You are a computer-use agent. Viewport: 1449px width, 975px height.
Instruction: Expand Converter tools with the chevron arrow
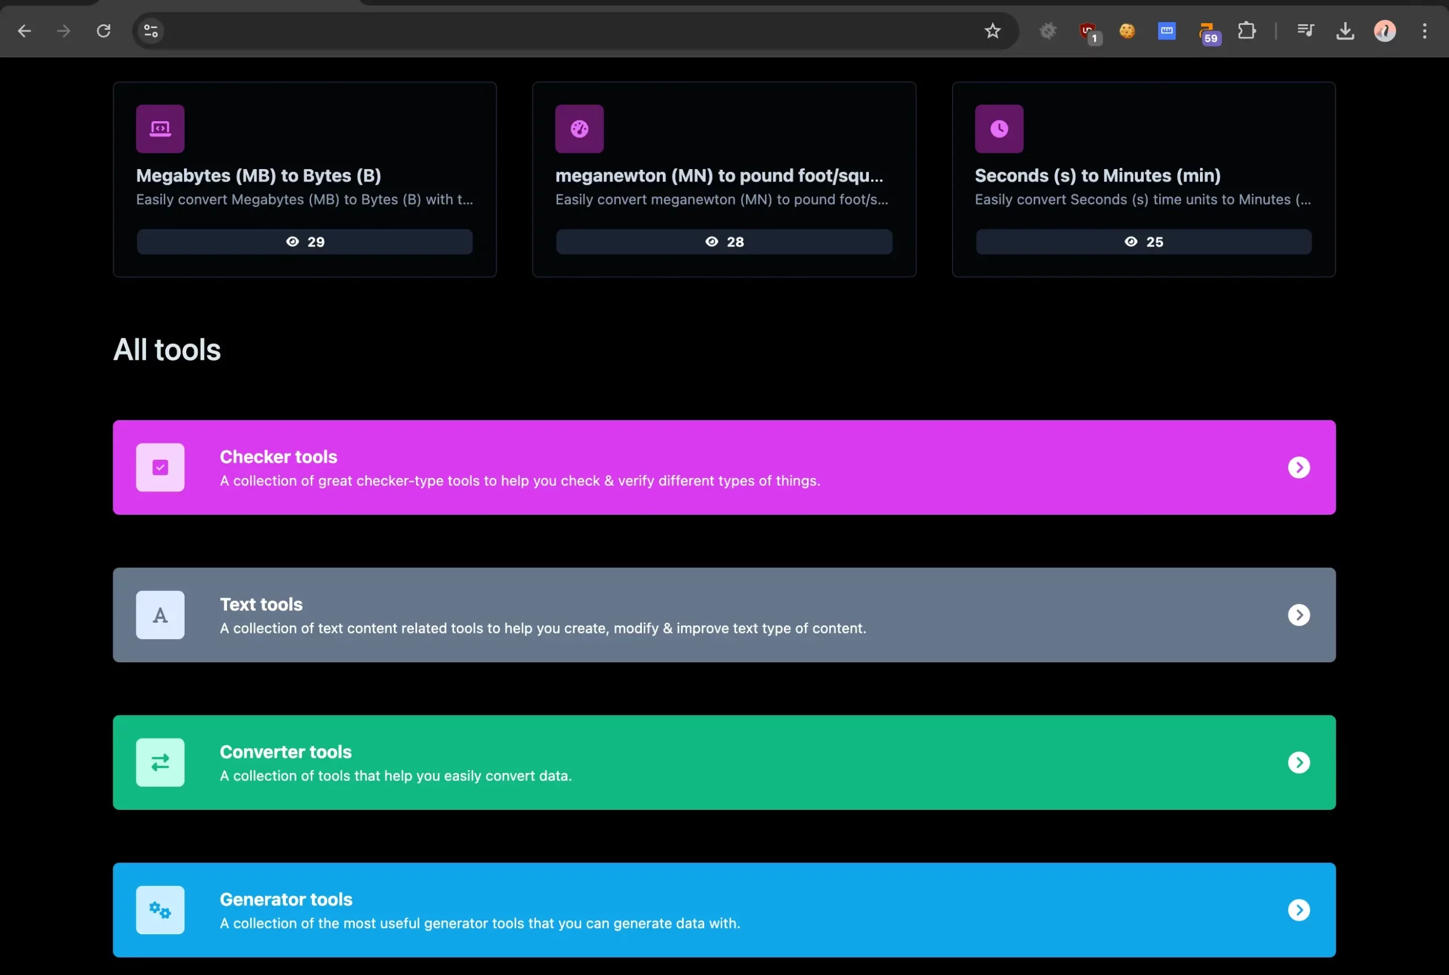[x=1298, y=762]
